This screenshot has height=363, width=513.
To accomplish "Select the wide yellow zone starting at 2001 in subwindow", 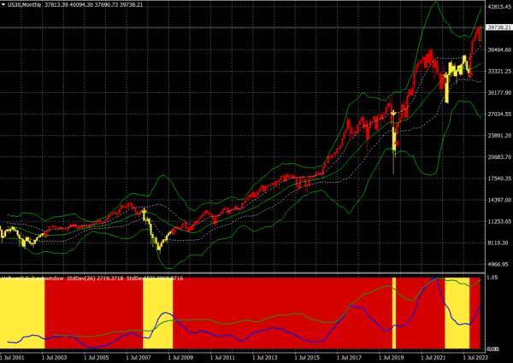I will 22,313.
